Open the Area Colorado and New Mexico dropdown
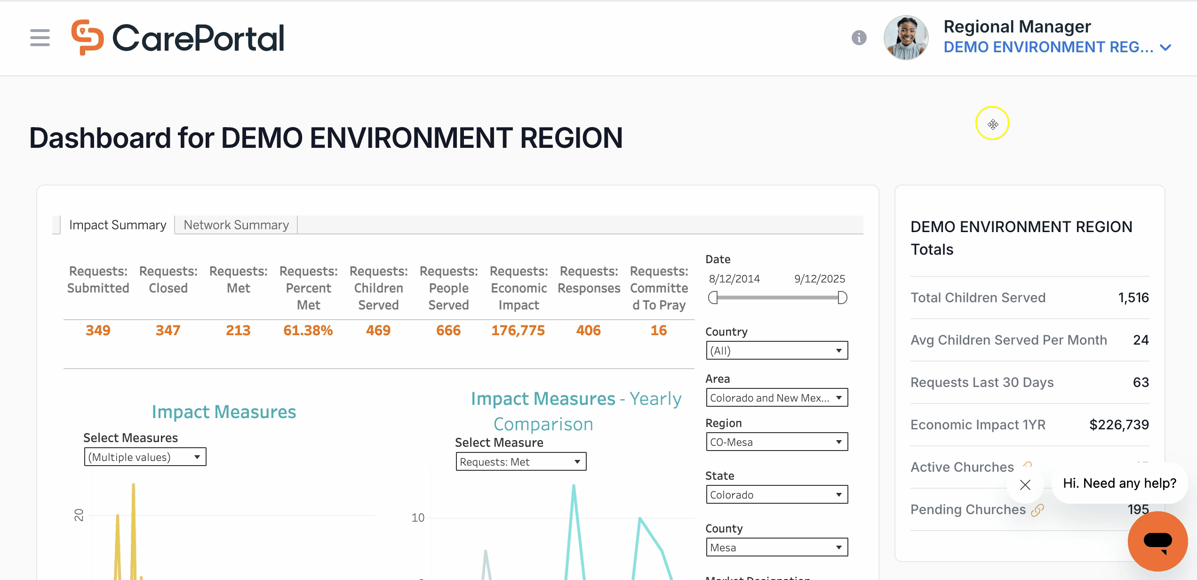 (x=777, y=397)
